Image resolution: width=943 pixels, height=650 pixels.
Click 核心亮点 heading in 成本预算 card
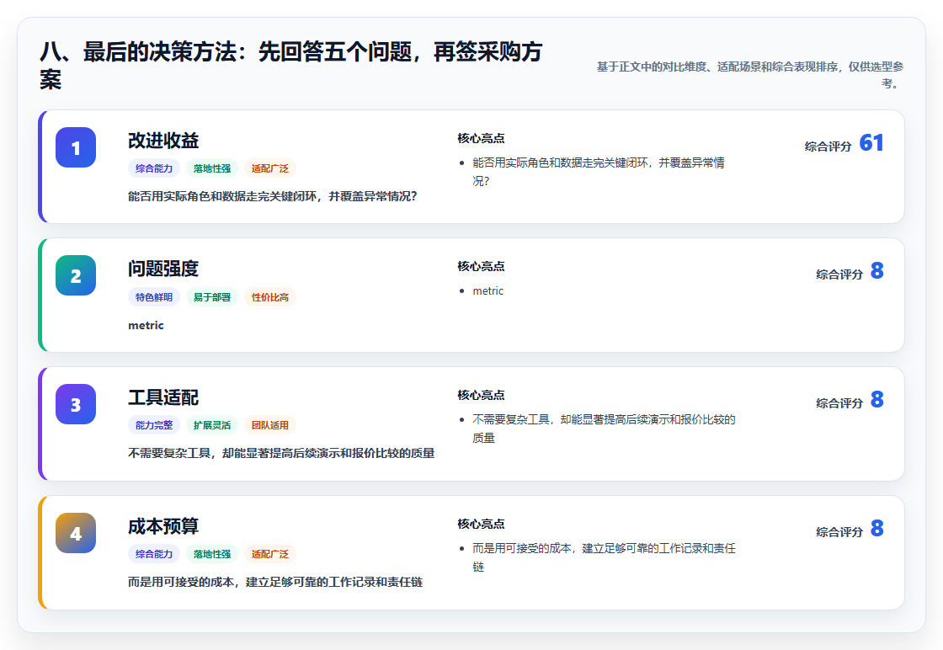(481, 524)
